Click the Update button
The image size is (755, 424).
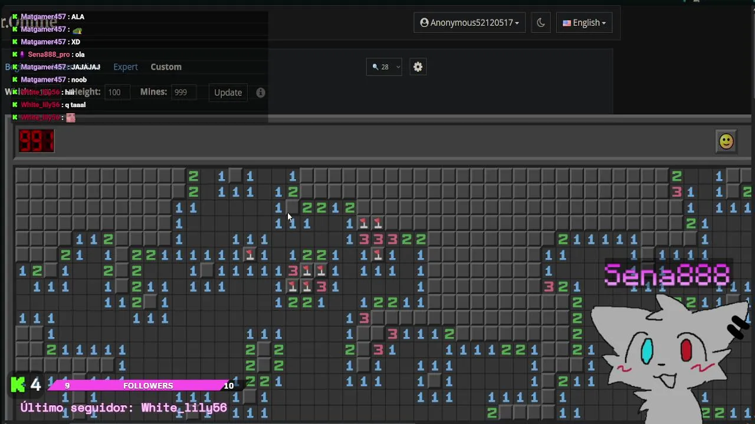click(228, 92)
